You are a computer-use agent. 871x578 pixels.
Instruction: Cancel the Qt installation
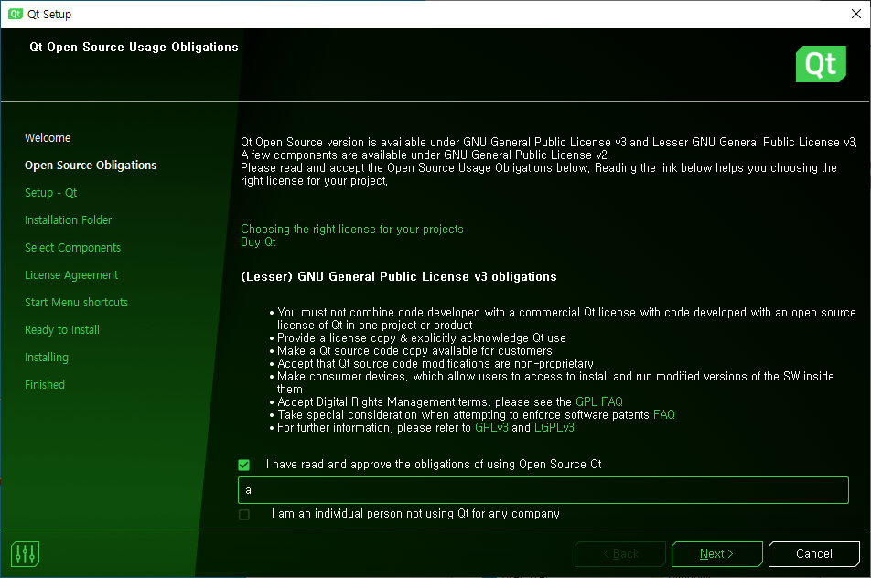(x=813, y=553)
